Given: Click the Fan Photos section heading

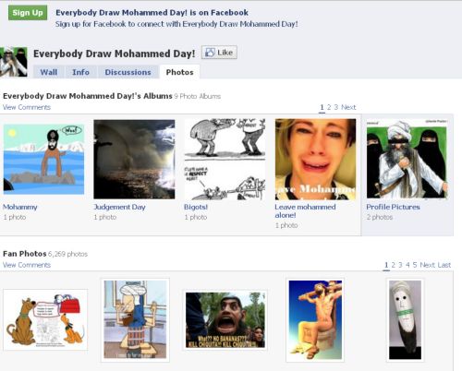Looking at the screenshot, I should tap(25, 254).
